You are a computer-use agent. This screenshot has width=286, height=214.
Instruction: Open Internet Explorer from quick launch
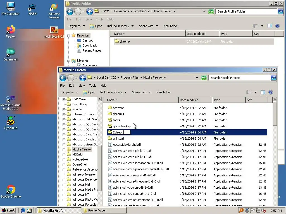23,210
